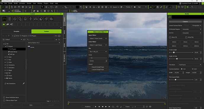This screenshot has width=204, height=109.
Task: Expand the Props tree node
Action: point(5,76)
